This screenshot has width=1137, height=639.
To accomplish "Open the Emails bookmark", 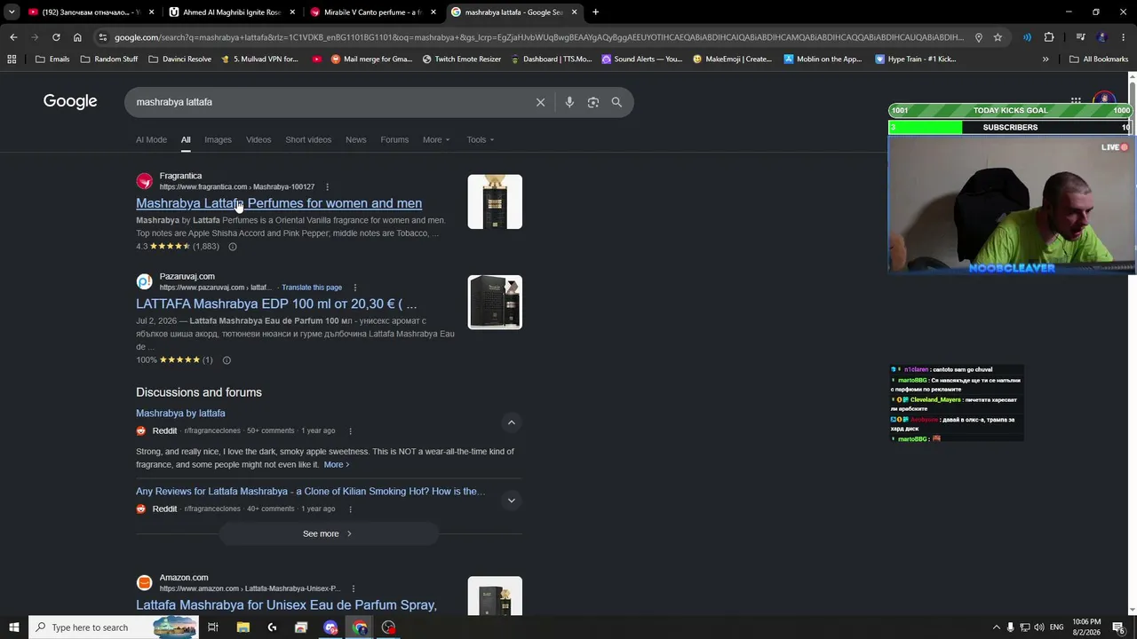I will (52, 59).
